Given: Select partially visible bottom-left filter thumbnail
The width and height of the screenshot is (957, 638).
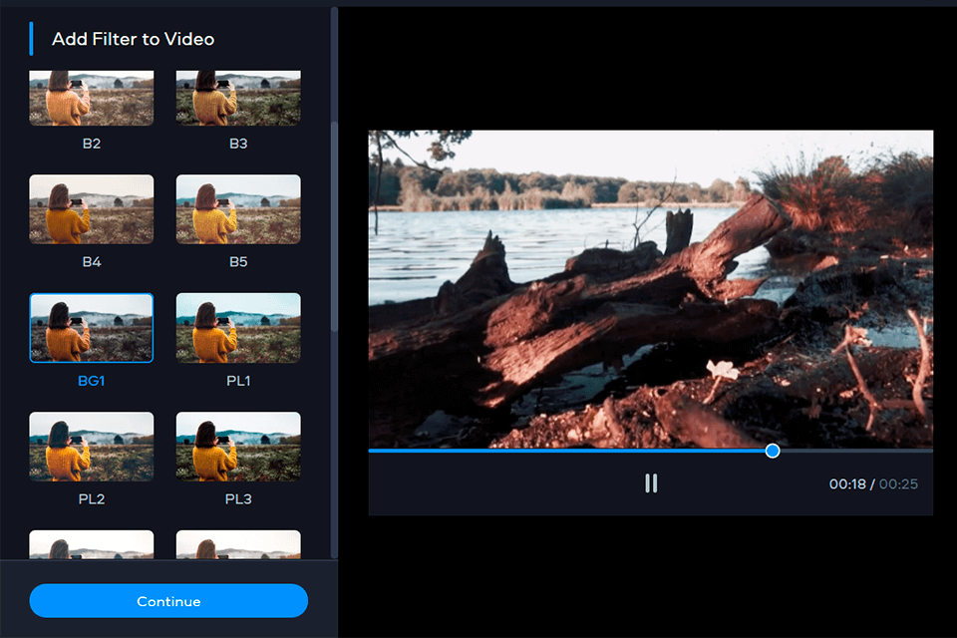Looking at the screenshot, I should [92, 544].
